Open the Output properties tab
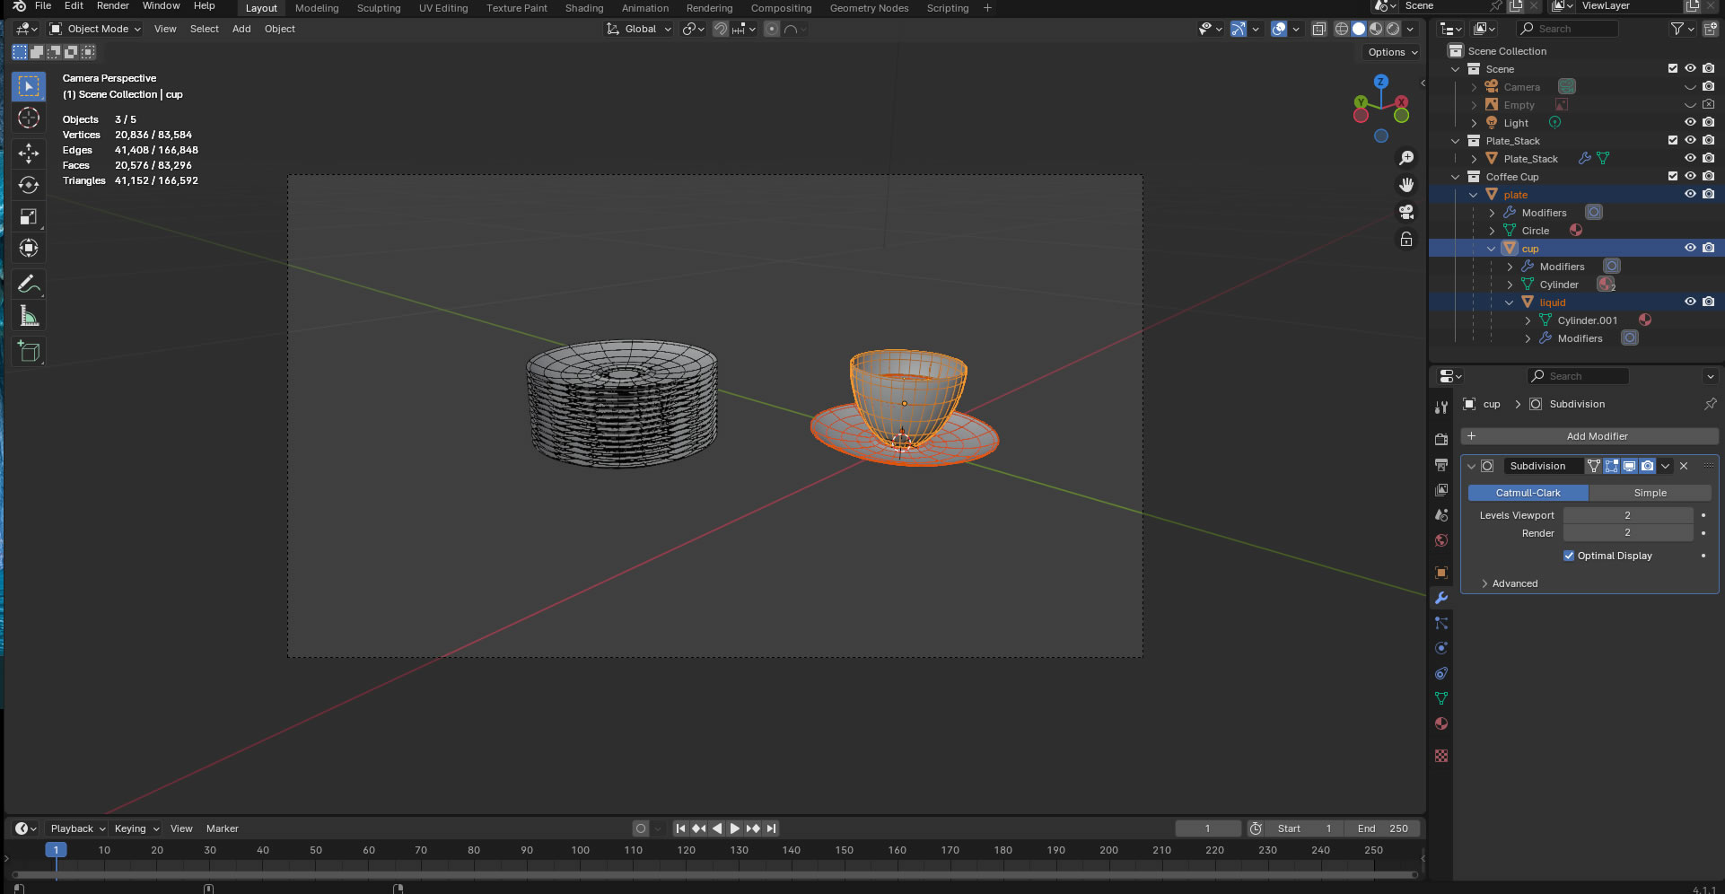The height and width of the screenshot is (894, 1725). 1441,465
